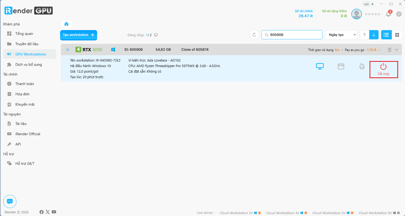
Task: Select GPU Workstations in the sidebar
Action: pos(29,54)
